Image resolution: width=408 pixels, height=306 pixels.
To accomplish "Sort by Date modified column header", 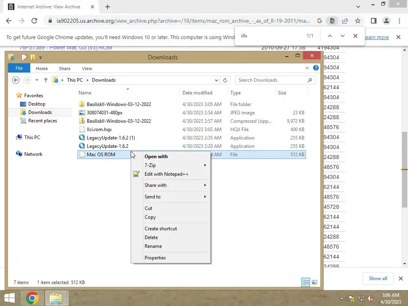I will pos(197,92).
